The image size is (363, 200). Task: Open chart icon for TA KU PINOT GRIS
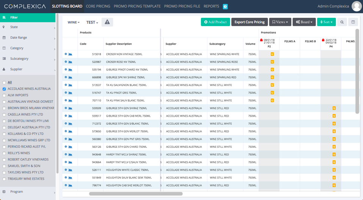(70, 93)
